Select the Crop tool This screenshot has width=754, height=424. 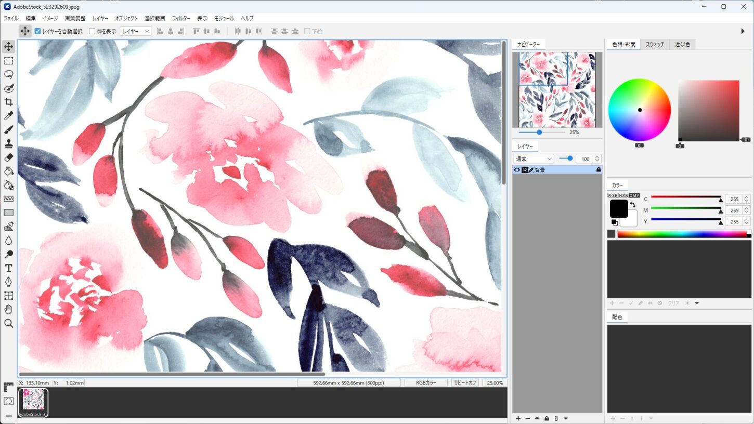9,102
